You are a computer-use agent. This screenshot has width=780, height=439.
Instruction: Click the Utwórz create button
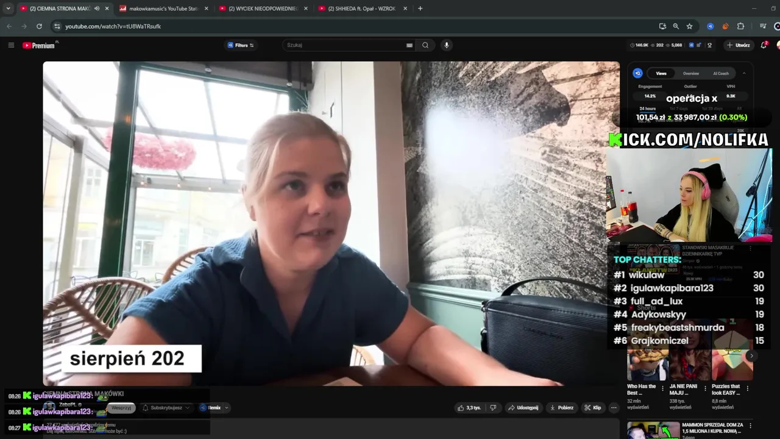(738, 45)
